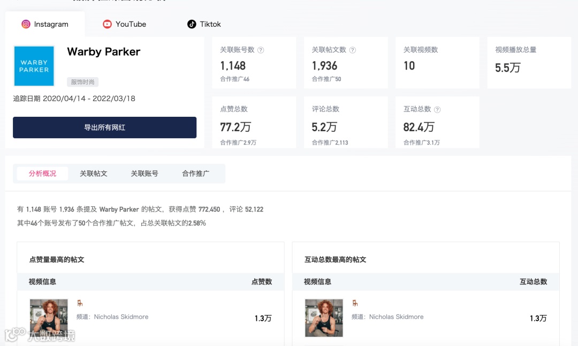Click the 82.4万 互动总数 value
The width and height of the screenshot is (578, 346).
pyautogui.click(x=419, y=127)
